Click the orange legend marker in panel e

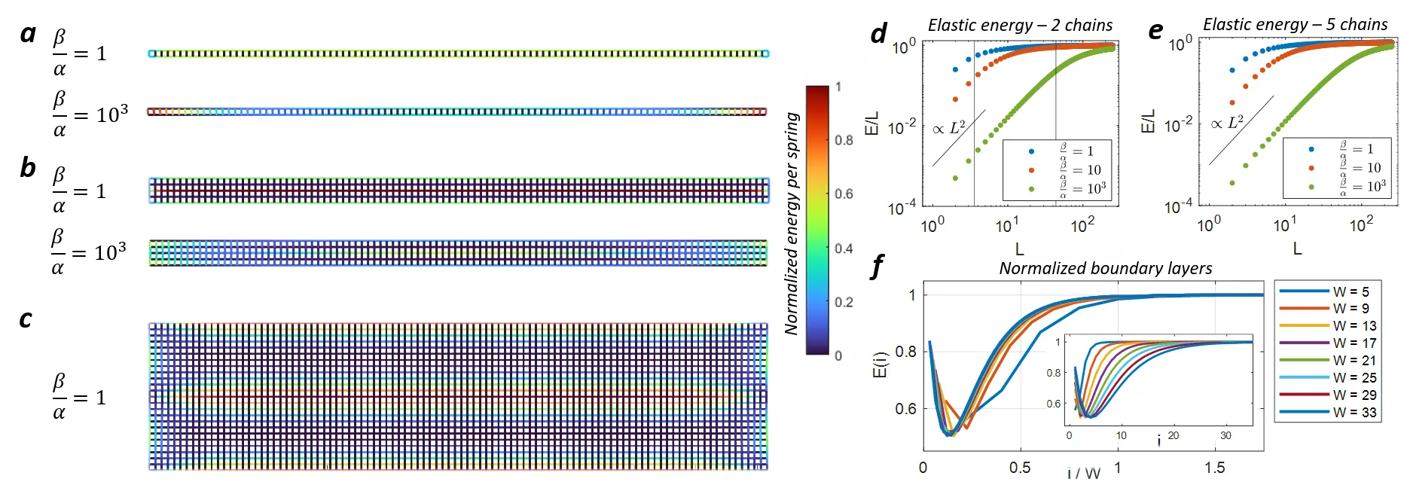[x=1311, y=168]
